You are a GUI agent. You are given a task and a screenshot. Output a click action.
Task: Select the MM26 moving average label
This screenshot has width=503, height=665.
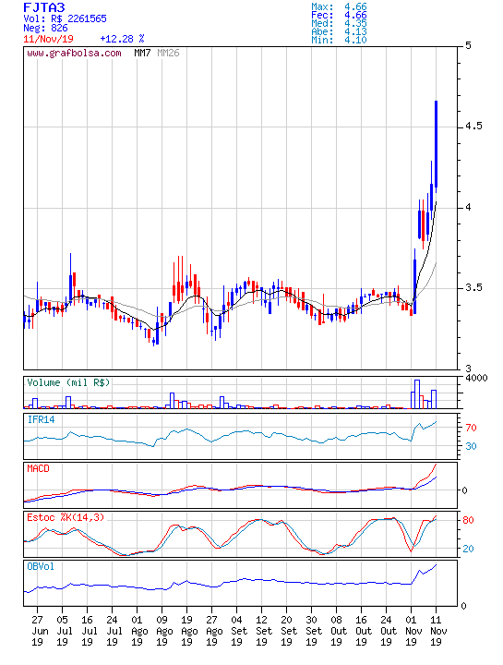click(168, 53)
